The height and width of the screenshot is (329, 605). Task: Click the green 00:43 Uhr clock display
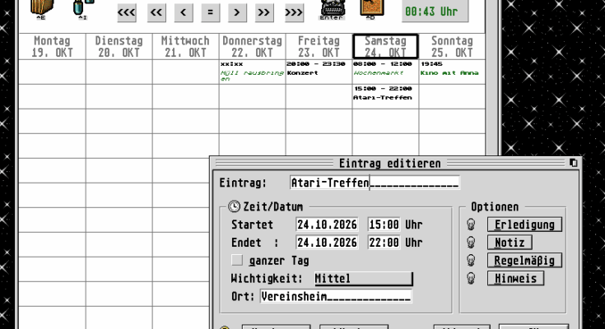pos(435,12)
